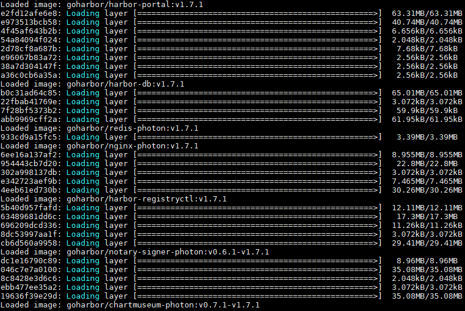
Task: Click the size value 8.955MB/8.955MB
Action: 427,155
